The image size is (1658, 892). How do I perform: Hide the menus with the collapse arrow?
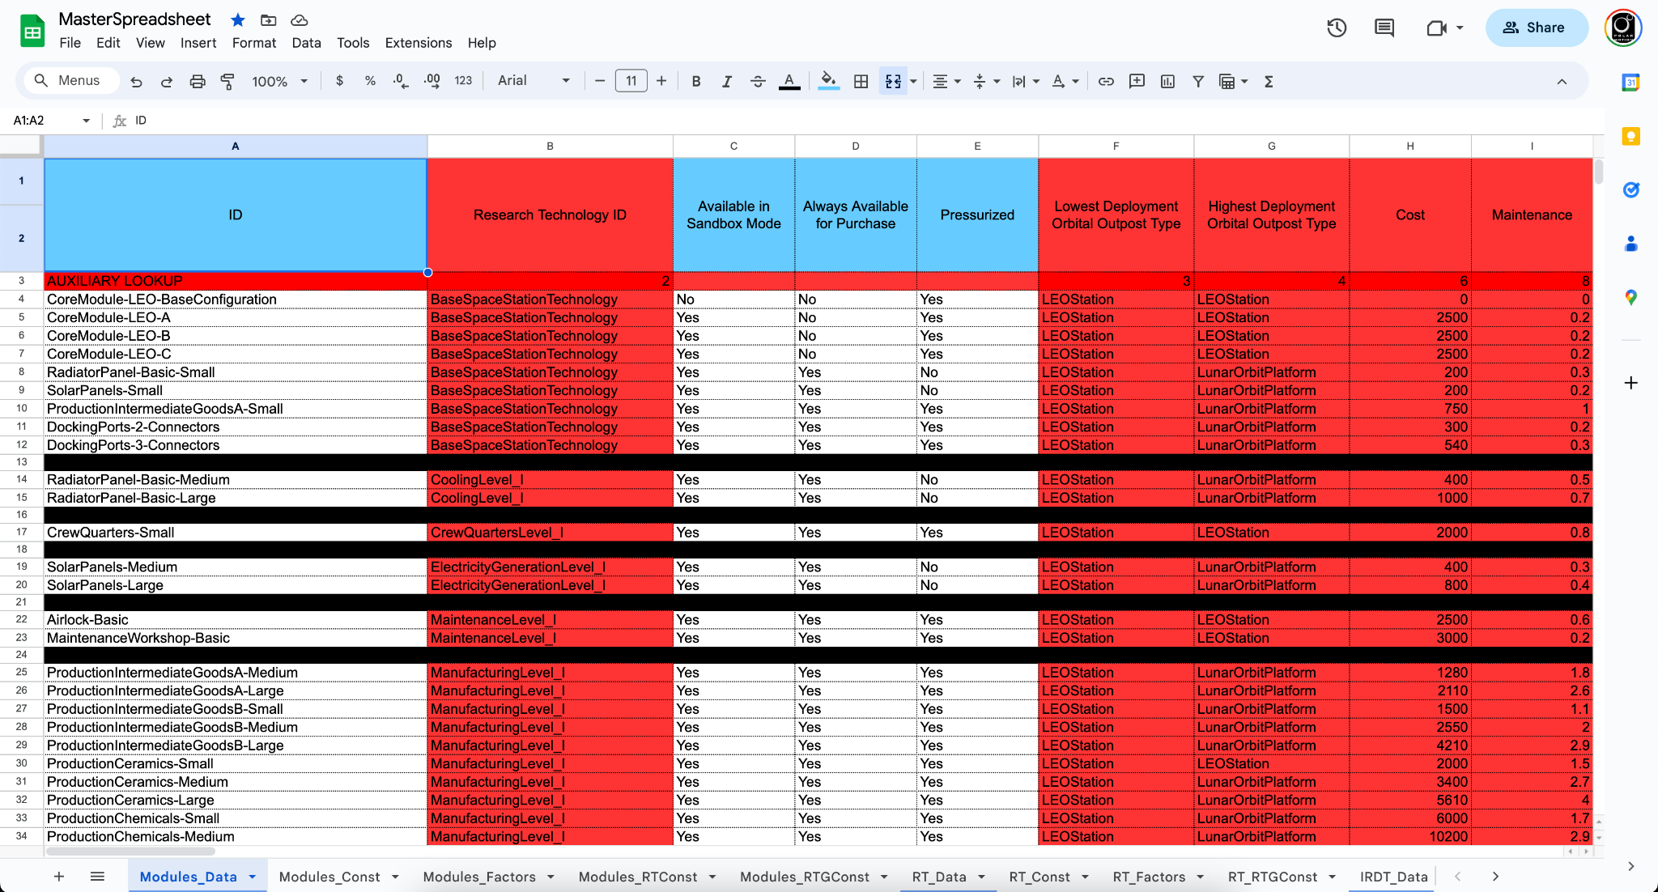click(x=1562, y=81)
